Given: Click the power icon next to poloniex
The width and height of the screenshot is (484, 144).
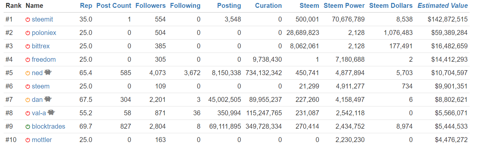Looking at the screenshot, I should pyautogui.click(x=28, y=33).
